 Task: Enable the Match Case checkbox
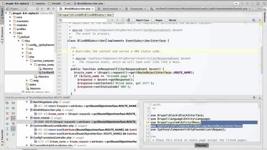(x=133, y=20)
